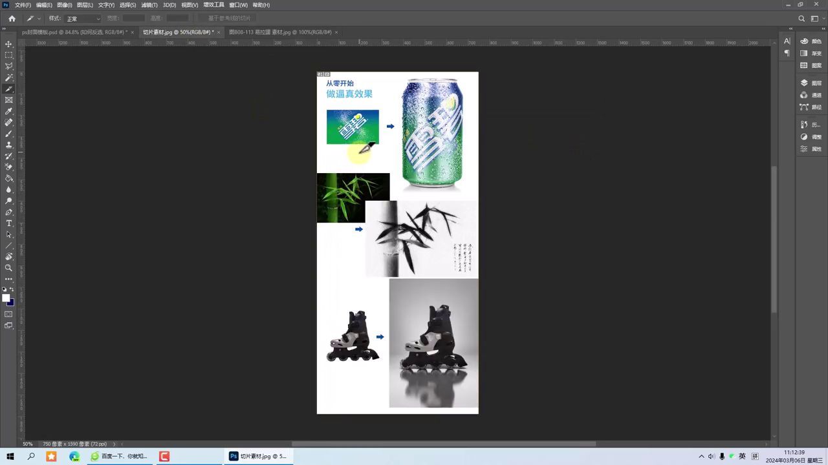Click the 宽度 width input field
828x465 pixels.
pyautogui.click(x=134, y=19)
